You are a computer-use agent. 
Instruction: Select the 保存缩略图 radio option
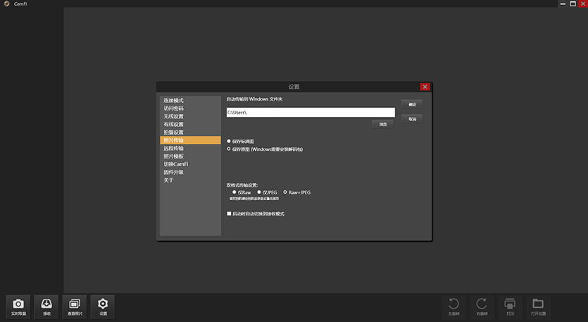click(229, 142)
